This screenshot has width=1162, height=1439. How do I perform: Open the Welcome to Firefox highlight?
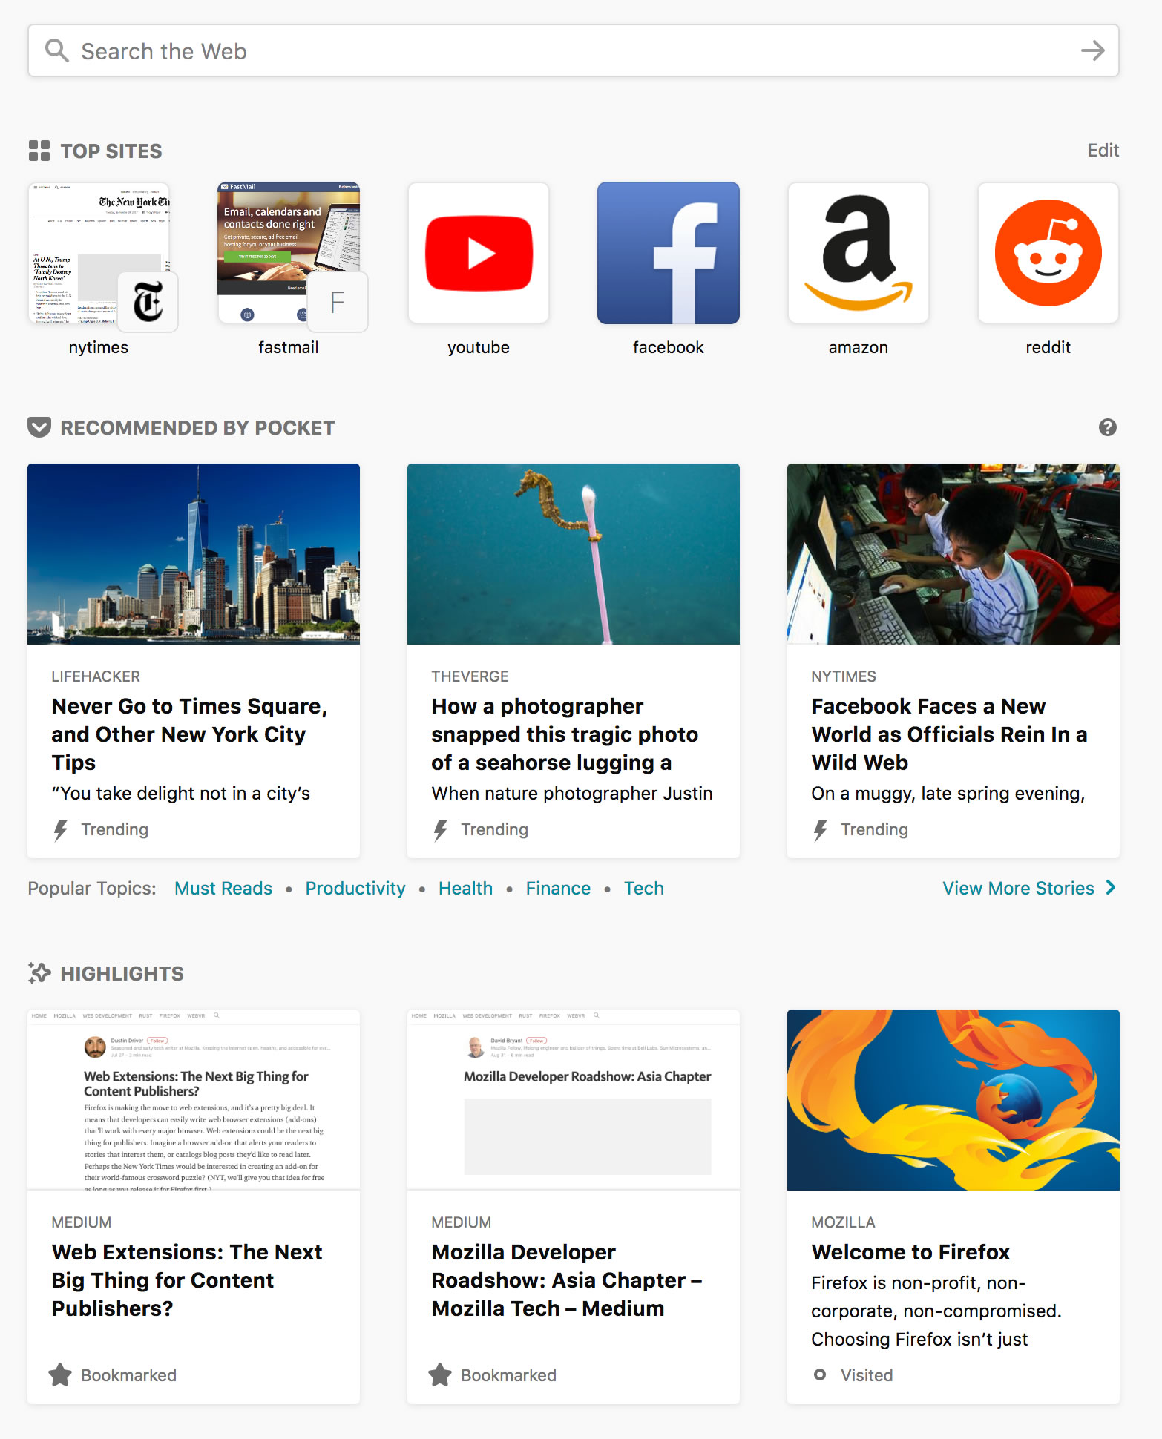953,1207
